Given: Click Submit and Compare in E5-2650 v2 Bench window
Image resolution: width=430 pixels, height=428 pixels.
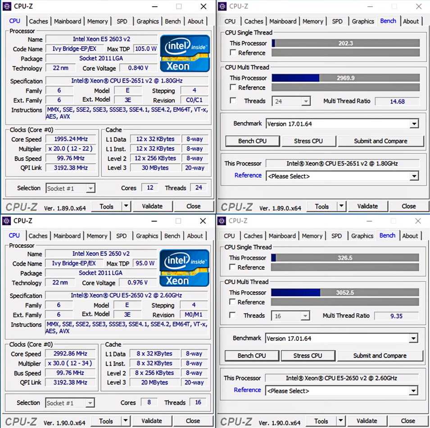Looking at the screenshot, I should click(x=380, y=356).
